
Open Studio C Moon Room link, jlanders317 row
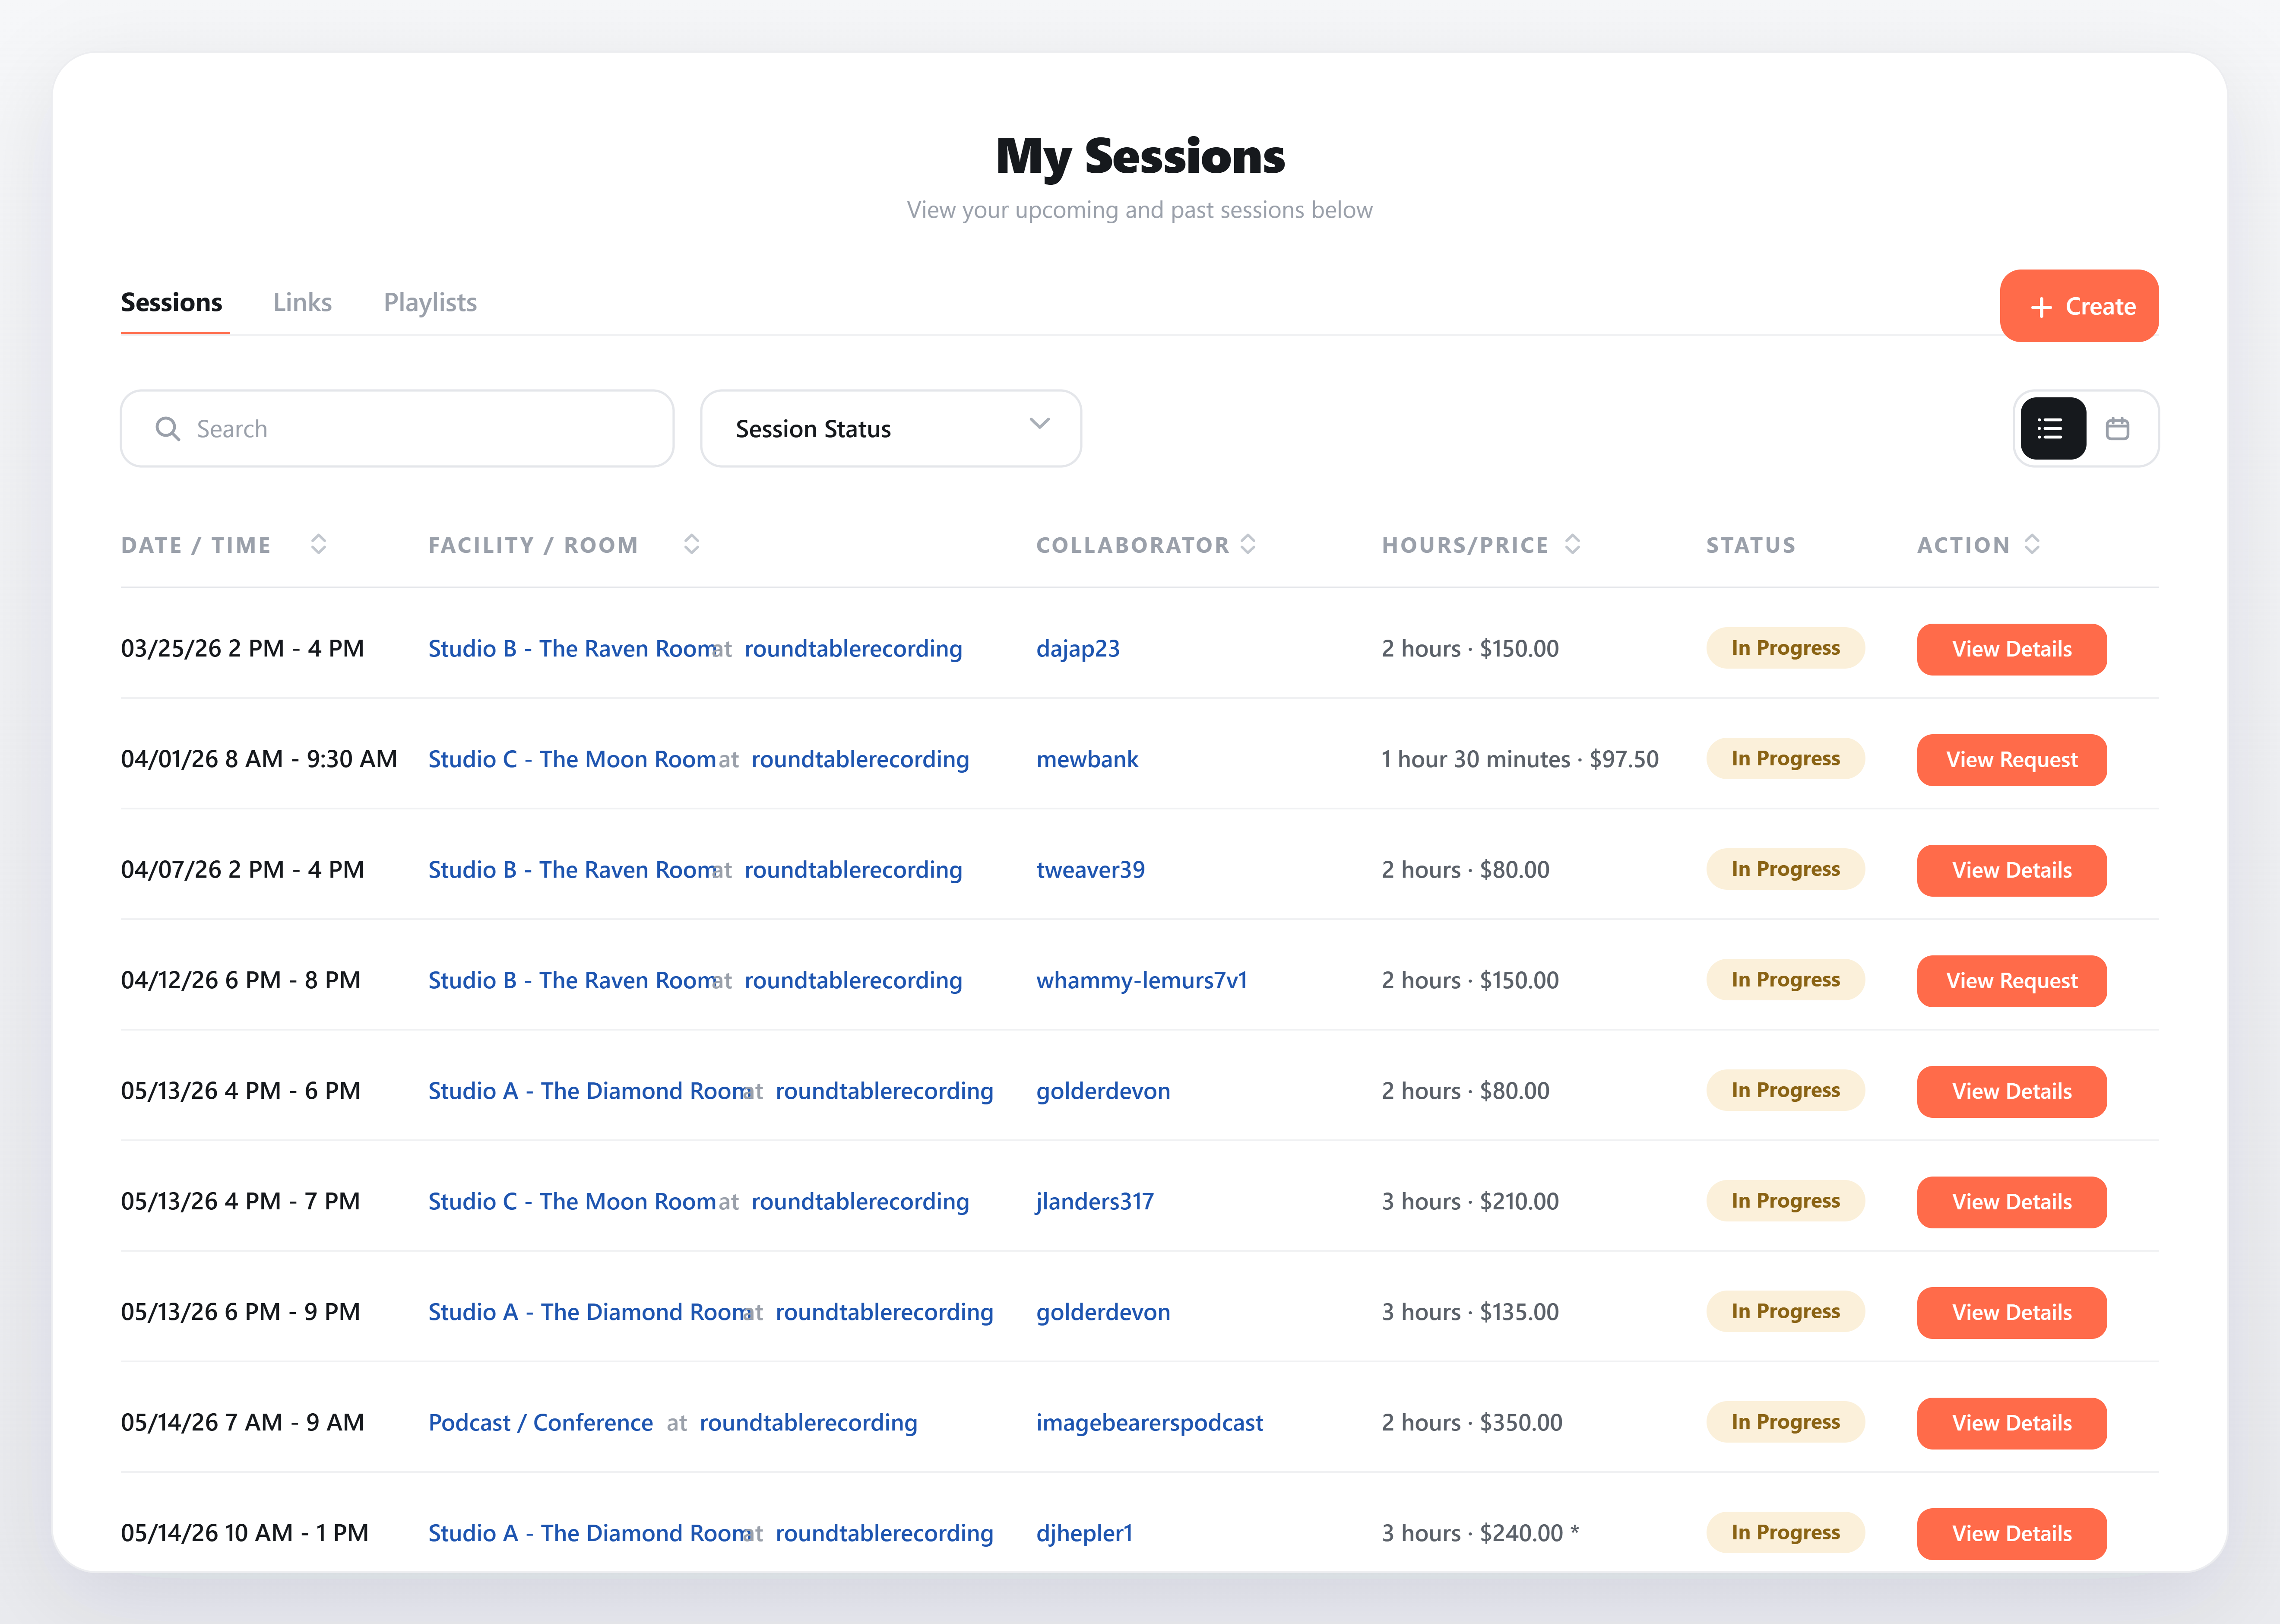click(572, 1202)
